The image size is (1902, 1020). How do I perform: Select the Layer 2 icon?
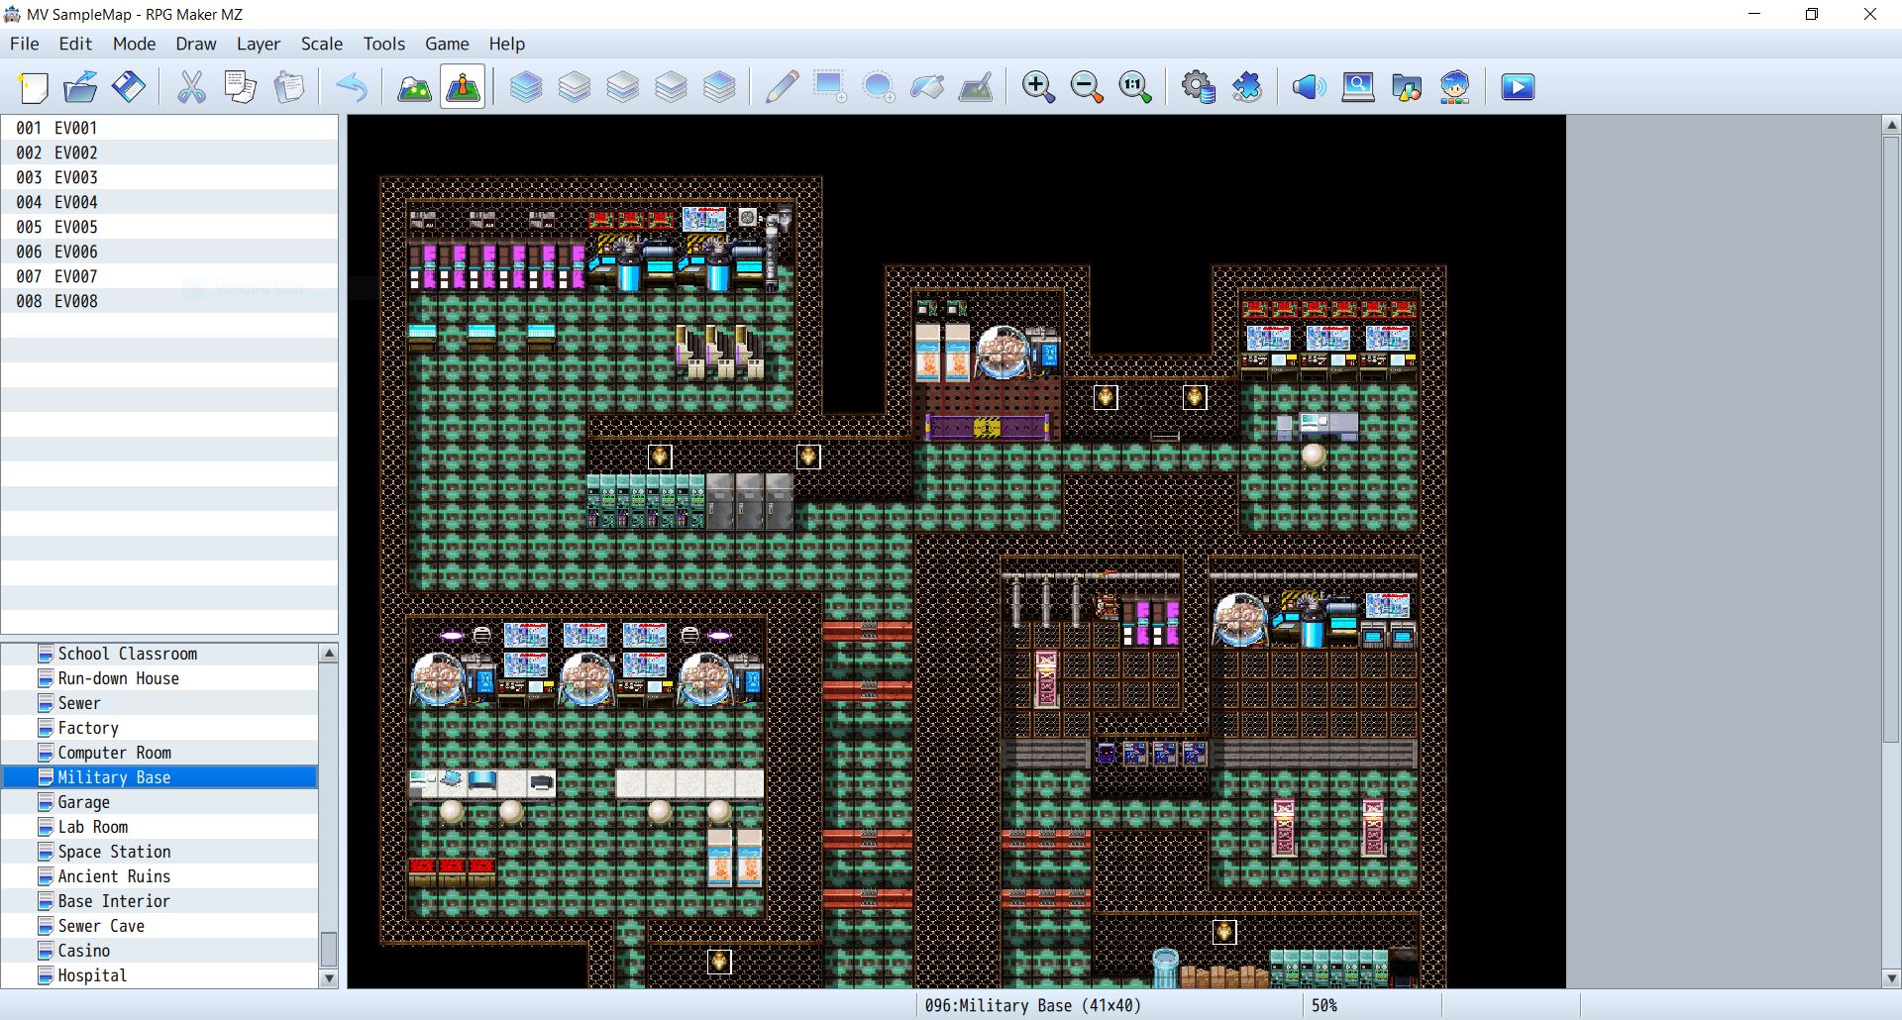pos(623,87)
